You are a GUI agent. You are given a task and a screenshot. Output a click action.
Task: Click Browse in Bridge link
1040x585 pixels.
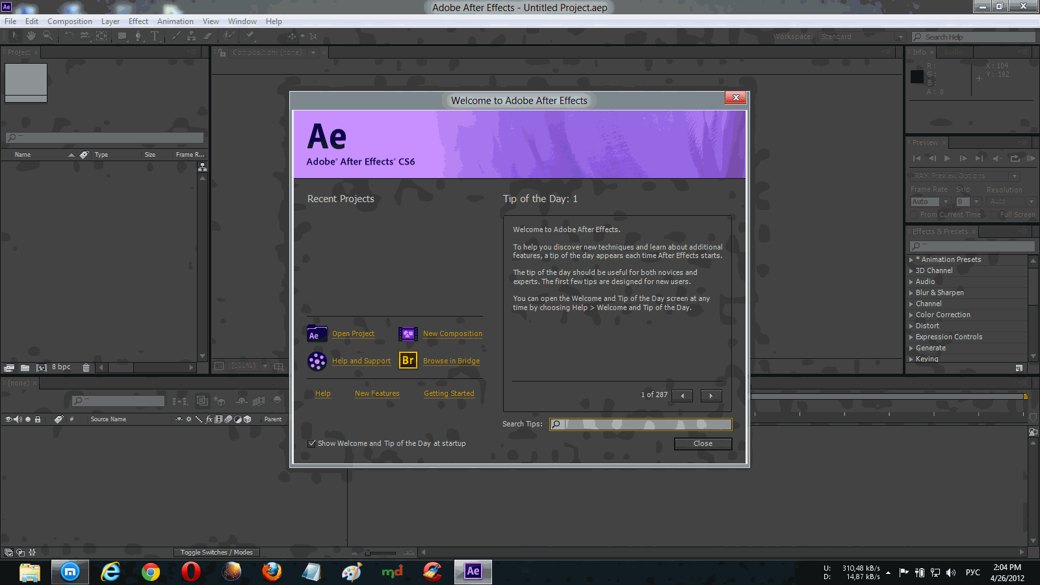pyautogui.click(x=451, y=361)
